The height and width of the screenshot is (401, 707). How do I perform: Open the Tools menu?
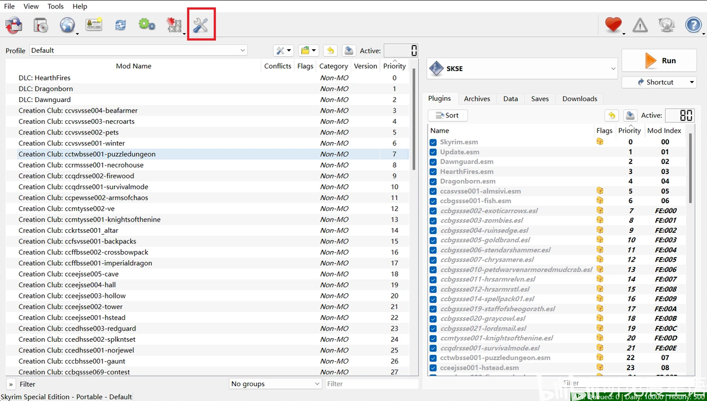(56, 7)
